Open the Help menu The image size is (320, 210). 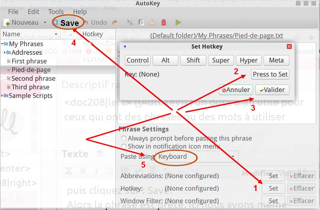coord(80,12)
